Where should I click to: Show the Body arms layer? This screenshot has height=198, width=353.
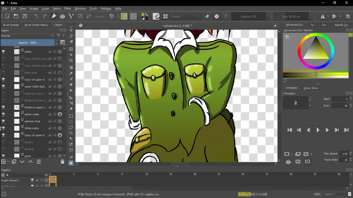click(x=3, y=72)
